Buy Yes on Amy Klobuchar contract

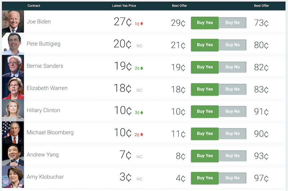click(x=204, y=178)
